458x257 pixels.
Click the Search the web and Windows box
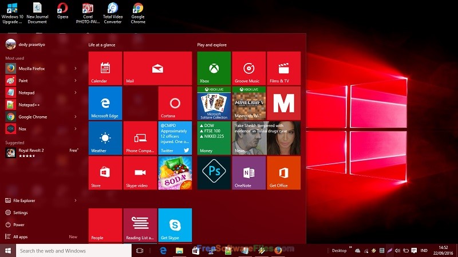74,251
